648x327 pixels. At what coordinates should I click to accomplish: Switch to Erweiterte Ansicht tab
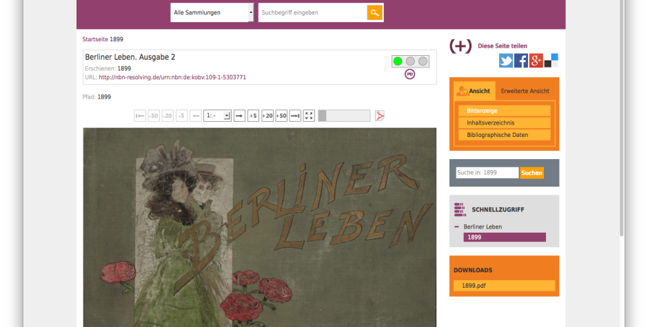[x=525, y=91]
